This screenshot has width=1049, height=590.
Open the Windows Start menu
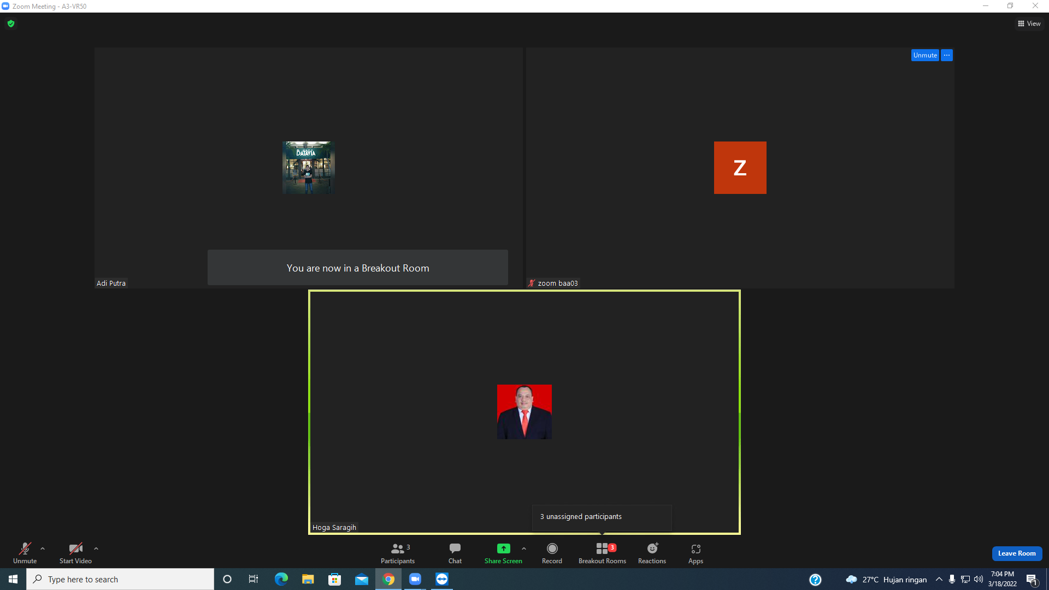(x=13, y=579)
